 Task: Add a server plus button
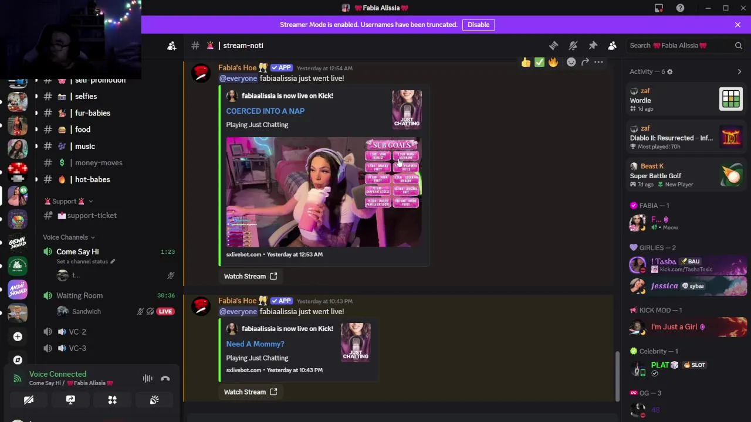(18, 336)
